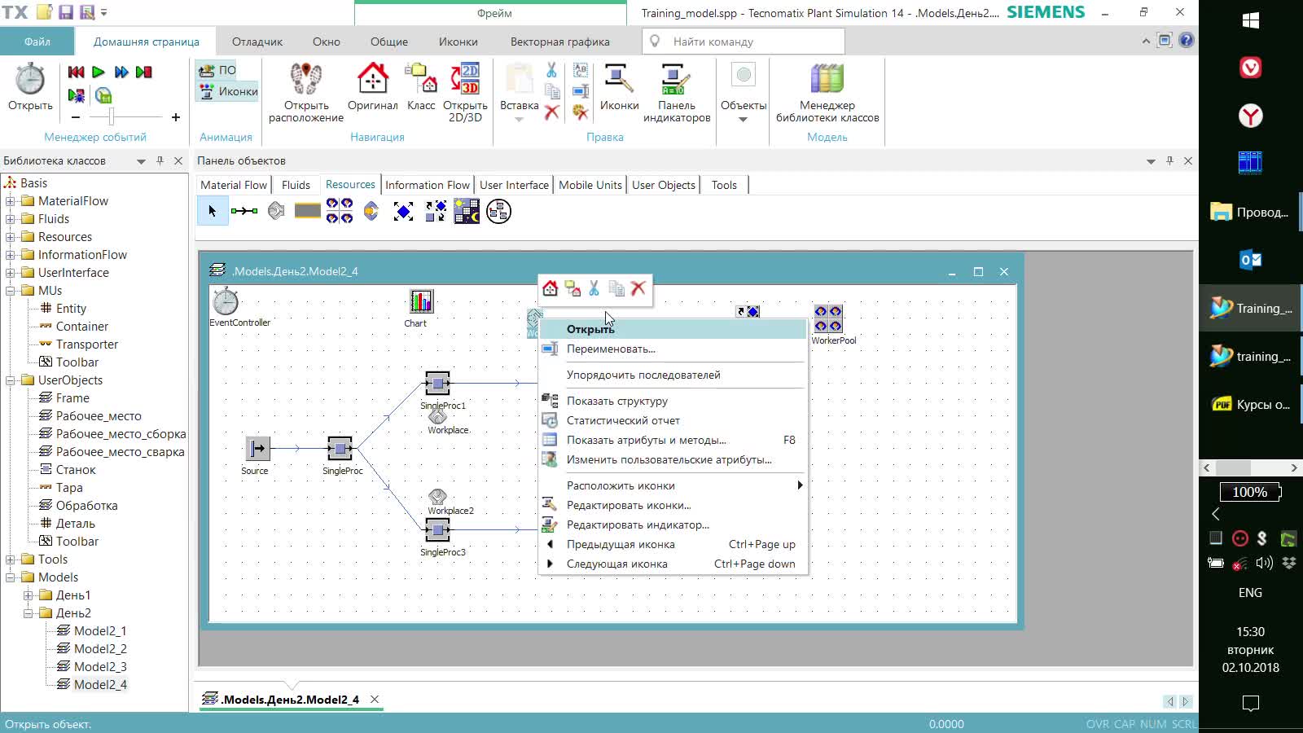
Task: Click scissors icon in mini toolbar
Action: coord(594,288)
